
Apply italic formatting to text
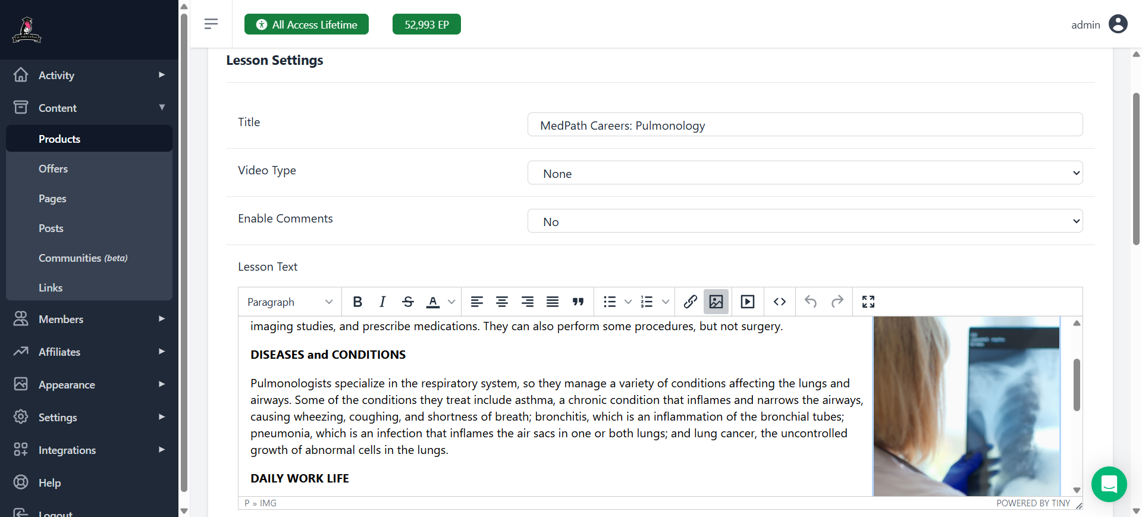pyautogui.click(x=382, y=302)
